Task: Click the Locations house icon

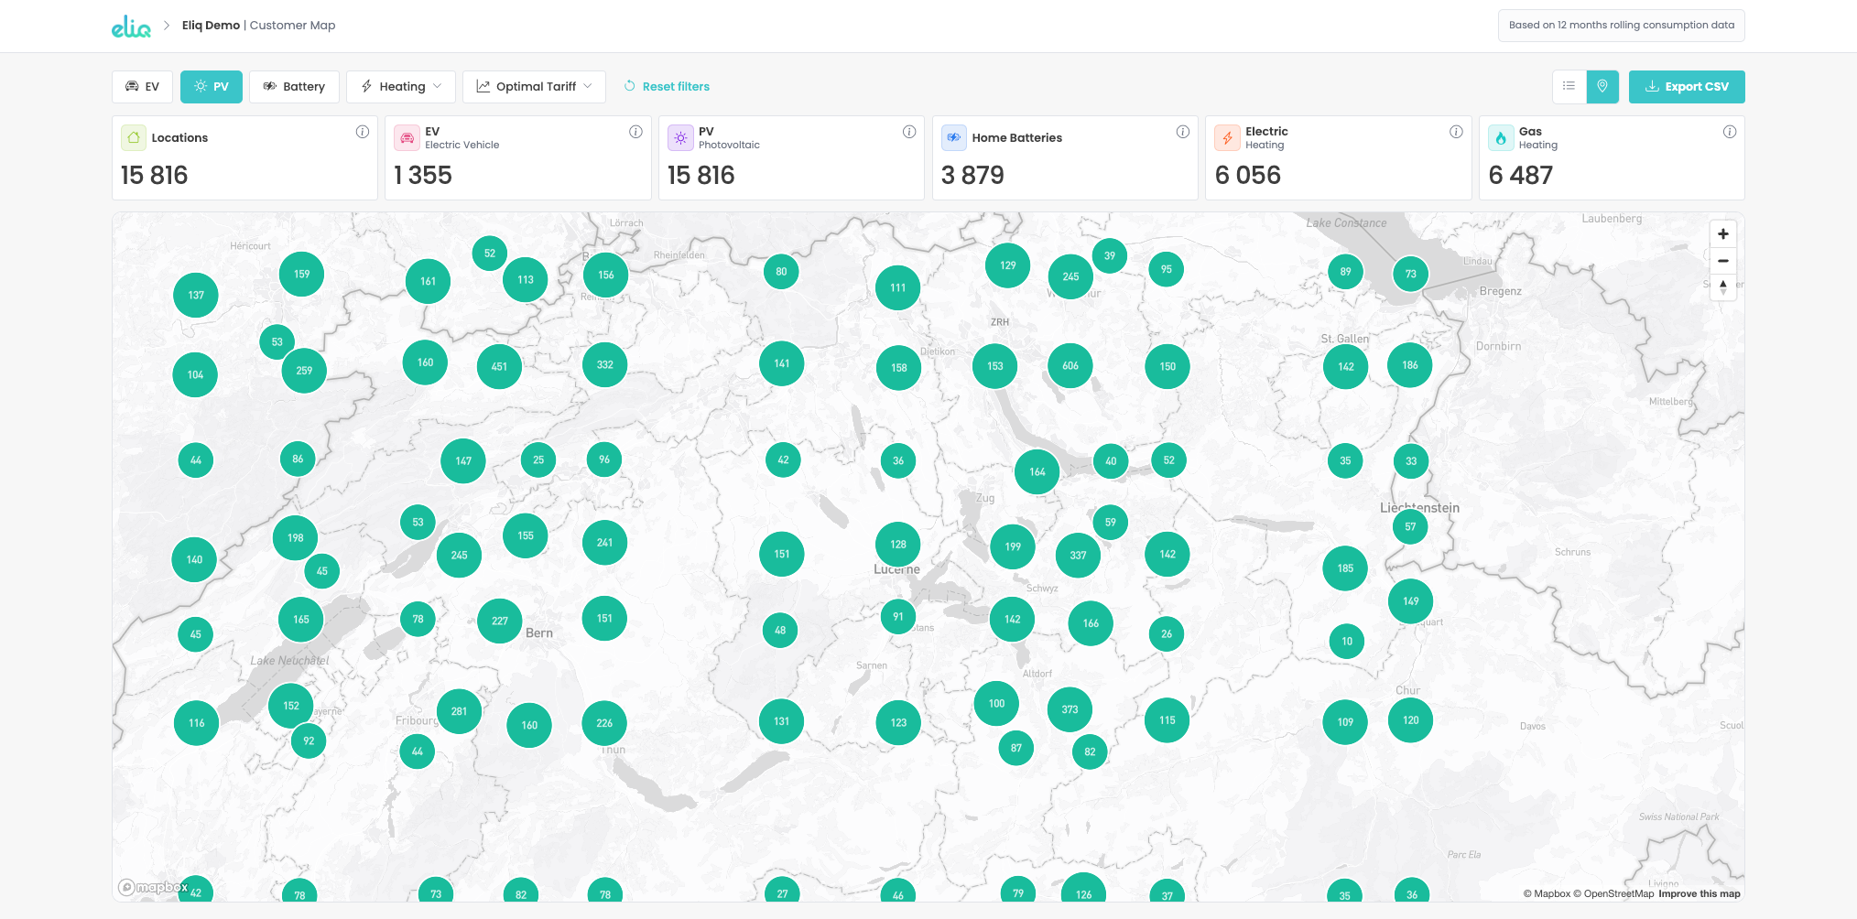Action: 134,137
